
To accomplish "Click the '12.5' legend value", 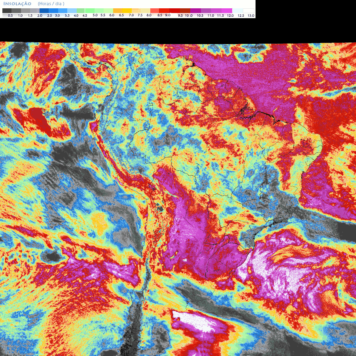I will click(x=241, y=15).
